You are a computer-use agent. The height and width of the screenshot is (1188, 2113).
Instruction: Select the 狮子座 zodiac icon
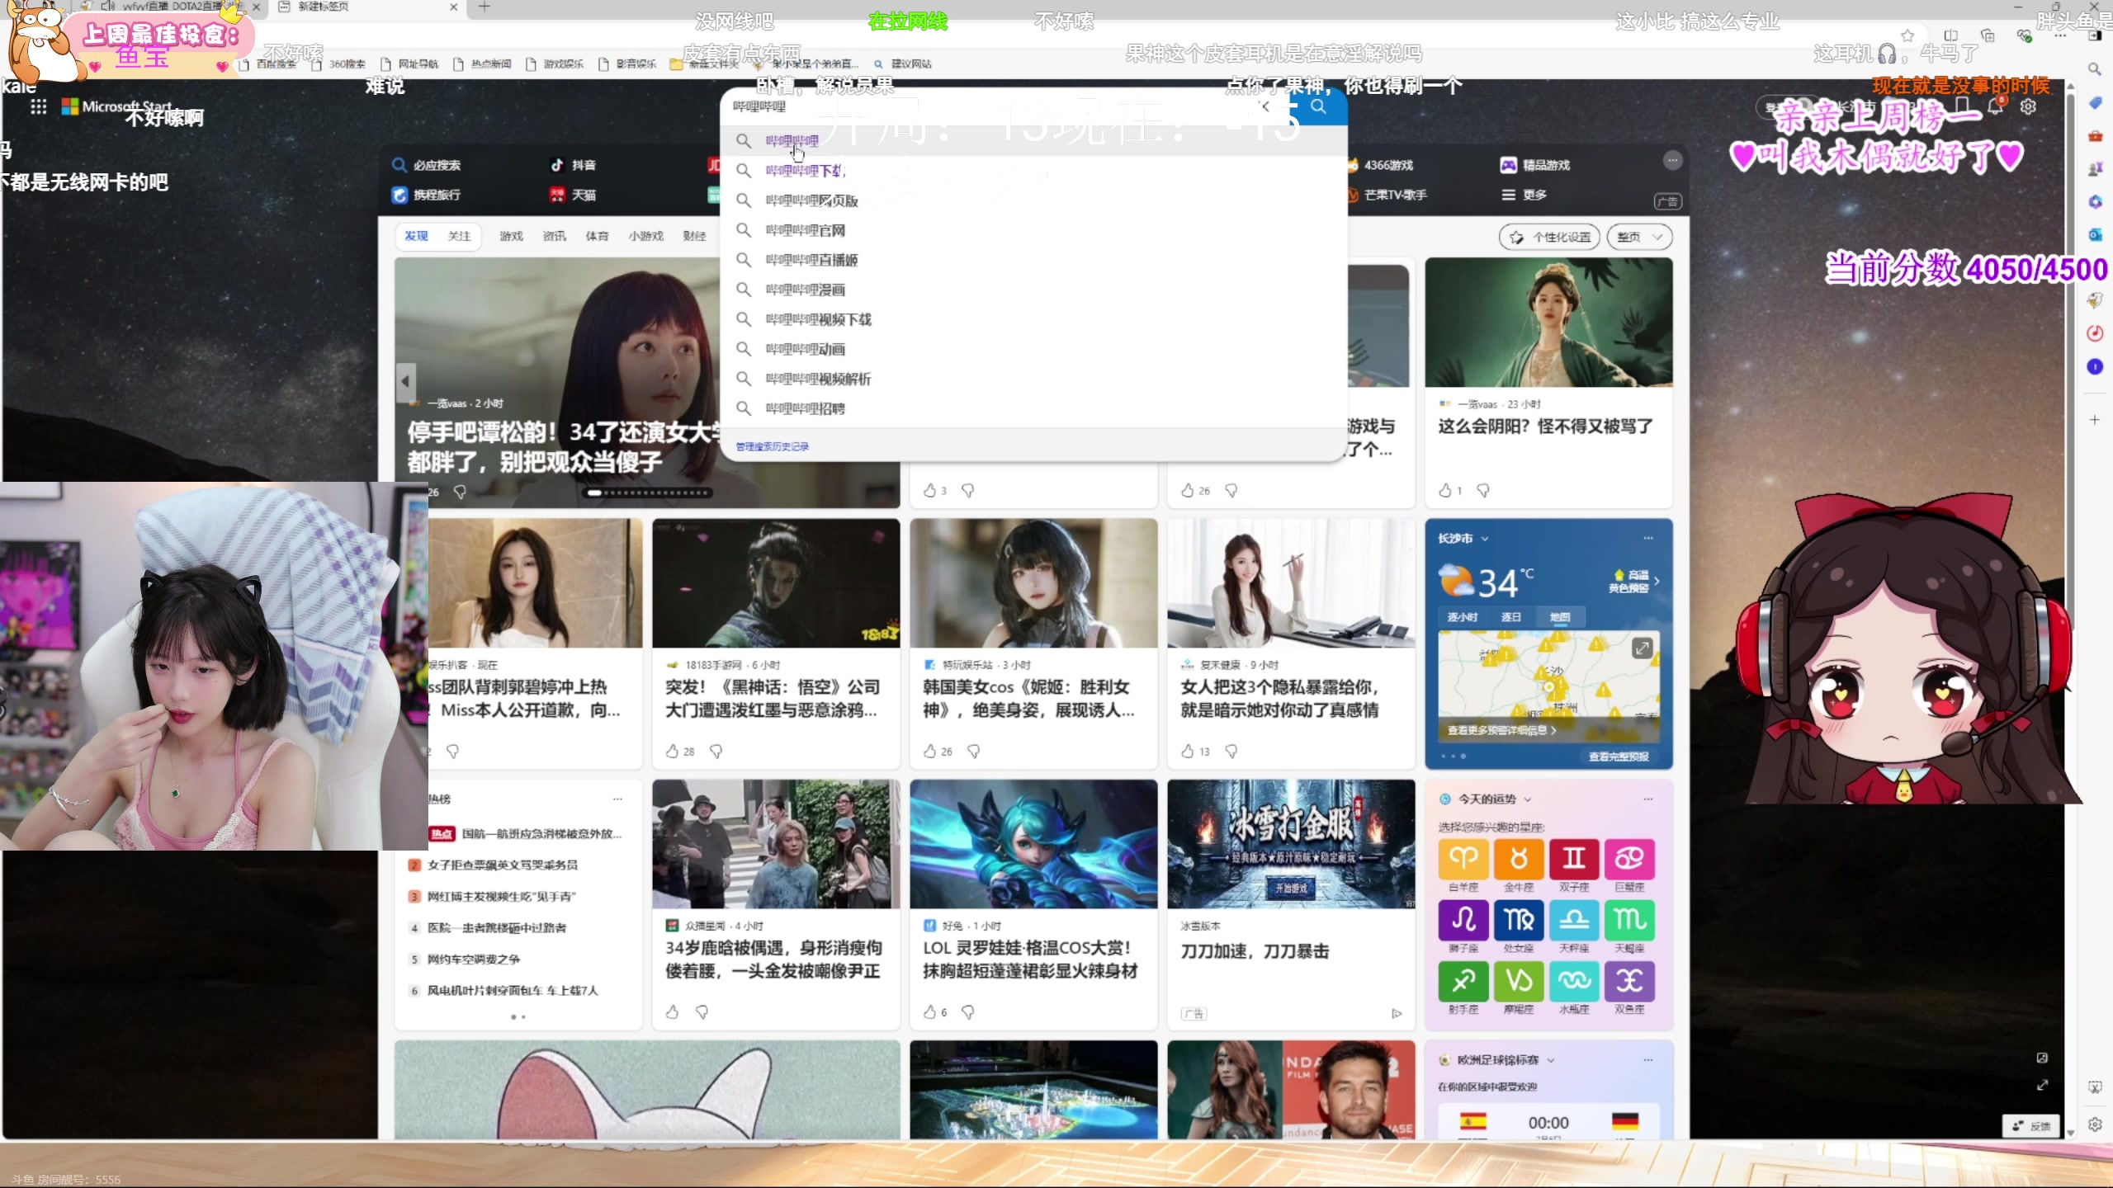click(1463, 920)
